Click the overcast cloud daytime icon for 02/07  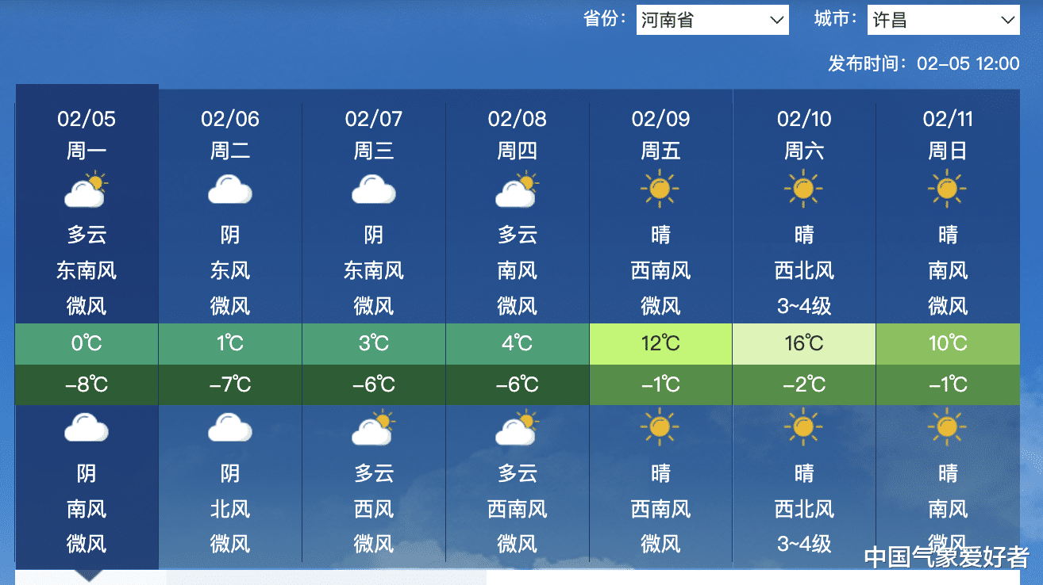[x=374, y=189]
